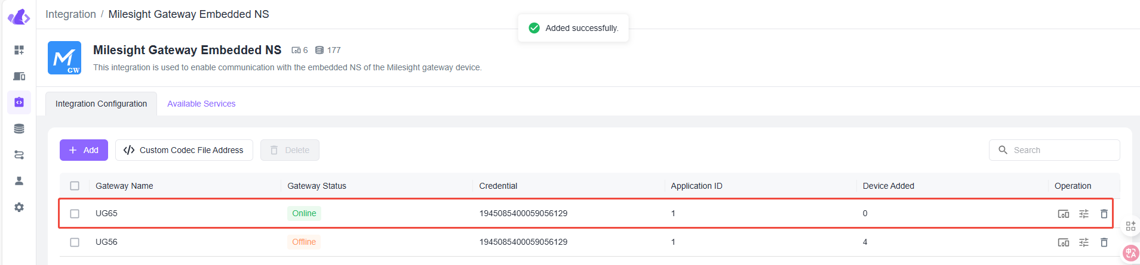Delete the UG56 gateway row
Viewport: 1140px width, 265px height.
1104,242
